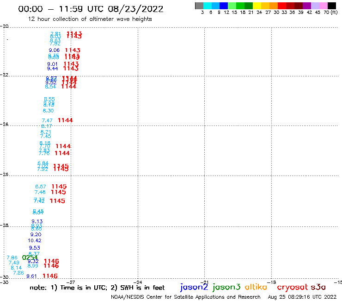This screenshot has width=342, height=301.
Task: Click the 8.55 wave height value
Action: coord(49,99)
